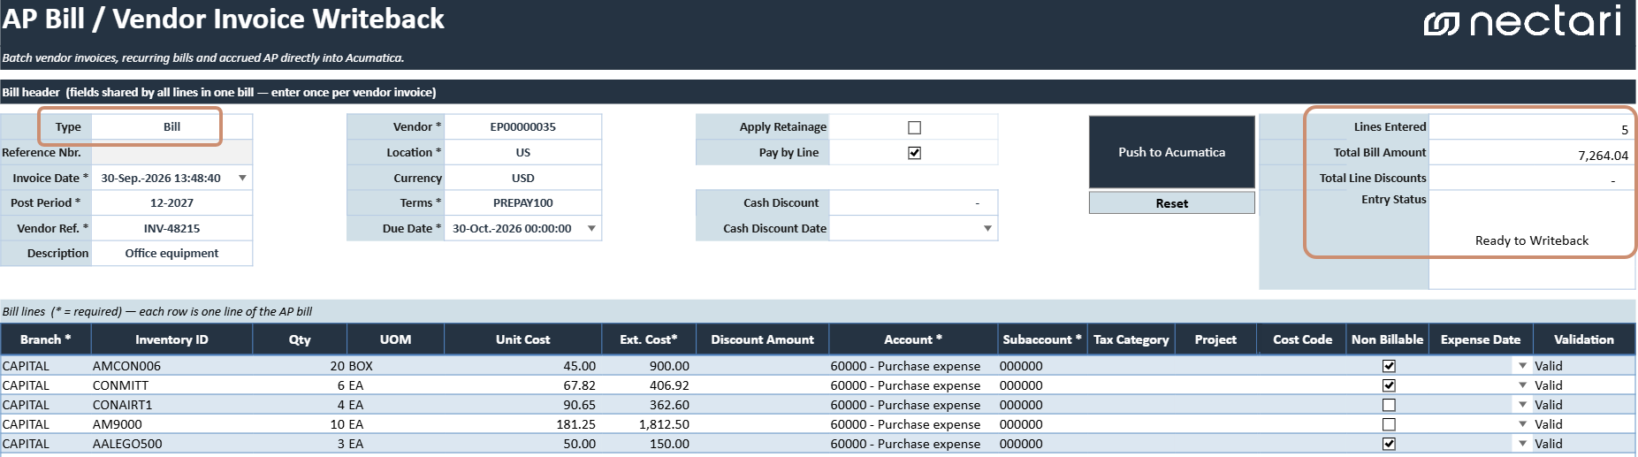Select inventory cell AALEGO500
1638x457 pixels.
pyautogui.click(x=171, y=444)
